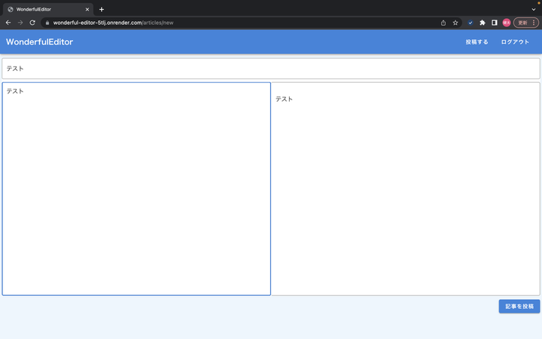Focus the article title input field
This screenshot has height=339, width=542.
coord(271,69)
